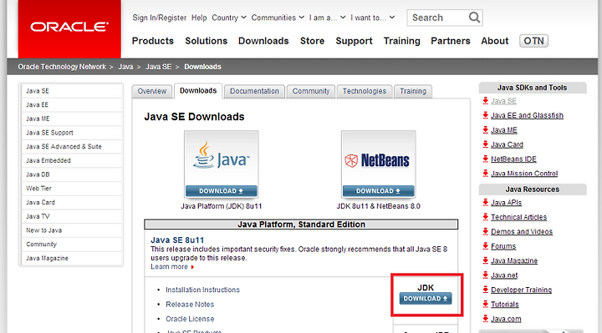
Task: Switch to the Training tab
Action: coord(413,91)
